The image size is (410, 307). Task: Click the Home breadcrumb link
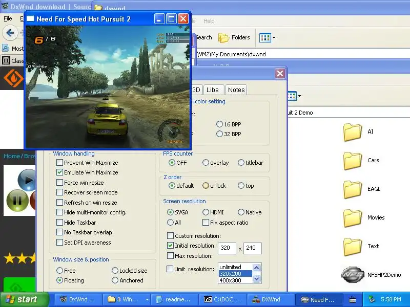point(12,156)
